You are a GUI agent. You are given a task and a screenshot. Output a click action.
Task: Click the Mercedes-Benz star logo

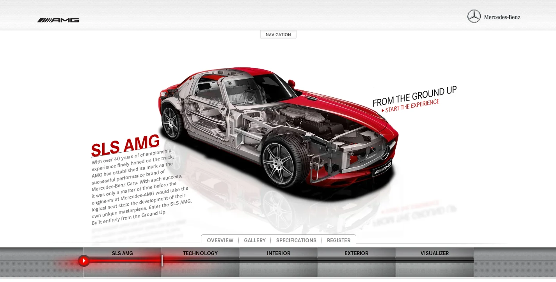click(x=474, y=16)
